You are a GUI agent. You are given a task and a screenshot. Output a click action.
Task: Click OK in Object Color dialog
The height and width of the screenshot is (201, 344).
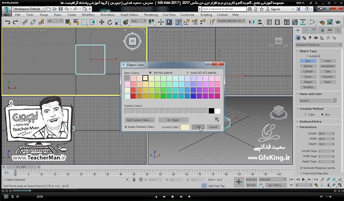point(198,127)
